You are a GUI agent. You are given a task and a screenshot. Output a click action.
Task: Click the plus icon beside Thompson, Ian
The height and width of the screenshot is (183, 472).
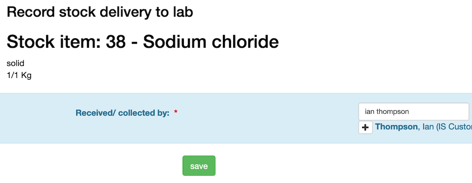[x=365, y=128]
